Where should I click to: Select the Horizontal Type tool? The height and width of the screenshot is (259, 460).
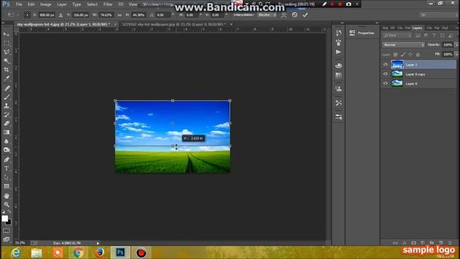tap(6, 168)
